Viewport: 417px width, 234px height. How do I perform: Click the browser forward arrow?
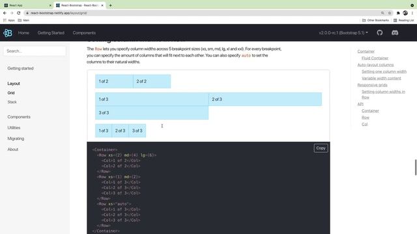click(x=12, y=13)
